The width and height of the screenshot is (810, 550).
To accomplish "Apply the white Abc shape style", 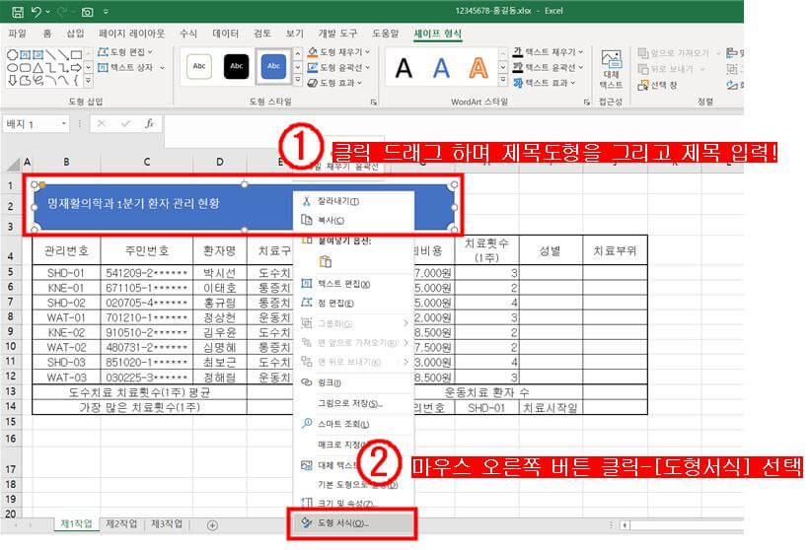I will coord(199,66).
